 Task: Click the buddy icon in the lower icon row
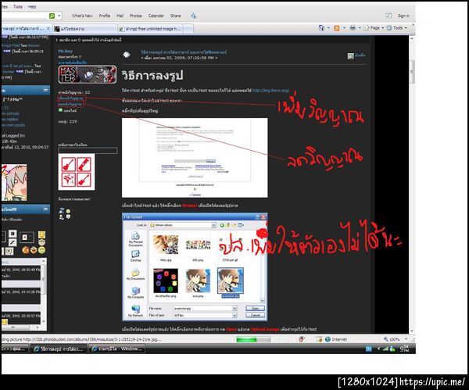[62, 217]
